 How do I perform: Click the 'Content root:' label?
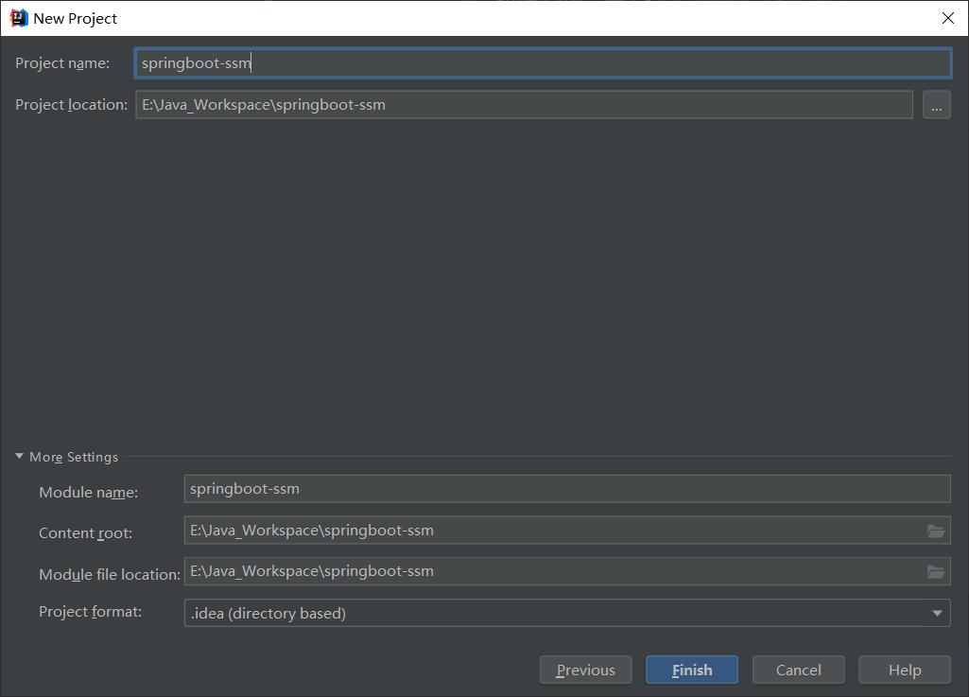(x=85, y=533)
